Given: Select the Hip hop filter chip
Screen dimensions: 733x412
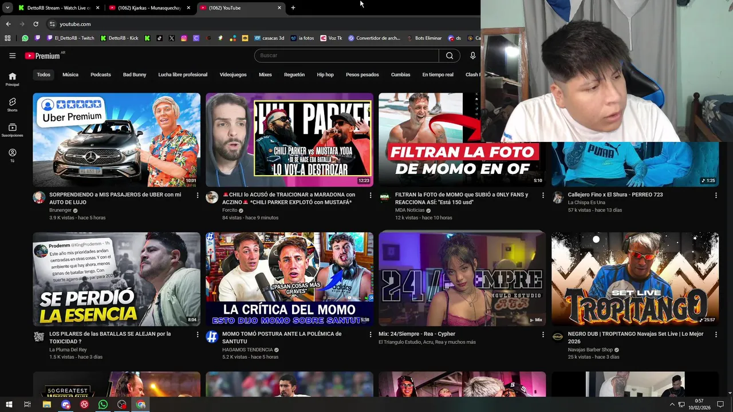Looking at the screenshot, I should (325, 74).
